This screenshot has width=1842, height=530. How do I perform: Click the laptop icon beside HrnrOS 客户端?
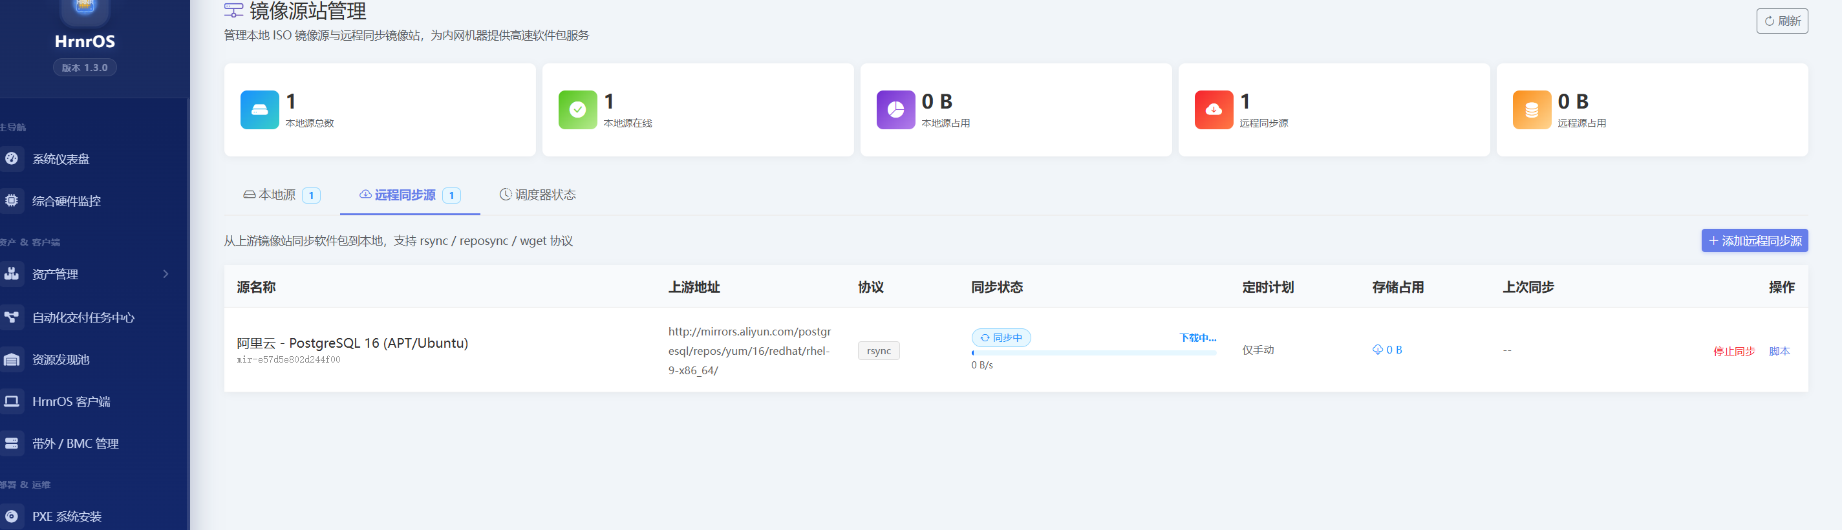(x=12, y=401)
